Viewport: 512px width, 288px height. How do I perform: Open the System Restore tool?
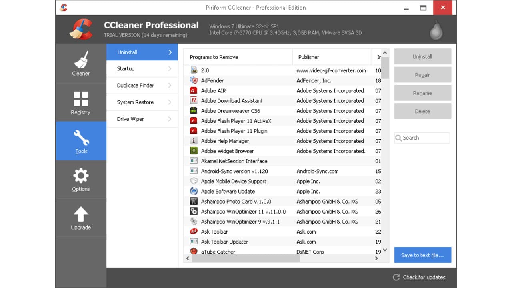pyautogui.click(x=136, y=102)
